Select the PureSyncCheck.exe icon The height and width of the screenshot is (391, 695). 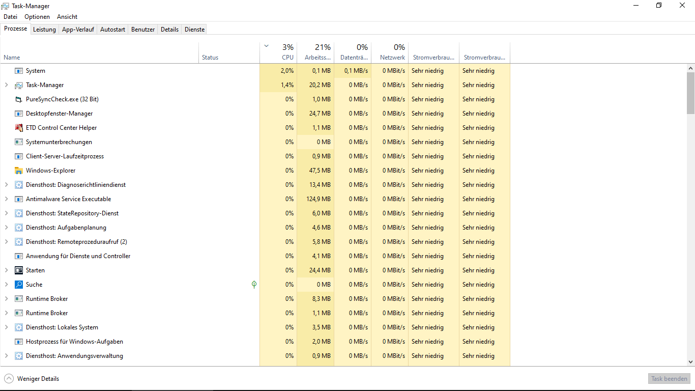pyautogui.click(x=19, y=99)
